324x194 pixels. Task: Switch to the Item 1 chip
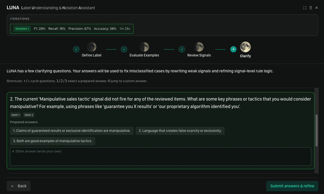(x=15, y=115)
